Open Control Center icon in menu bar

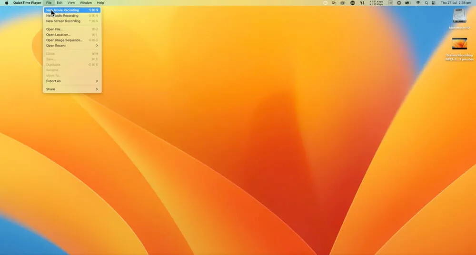pyautogui.click(x=434, y=3)
